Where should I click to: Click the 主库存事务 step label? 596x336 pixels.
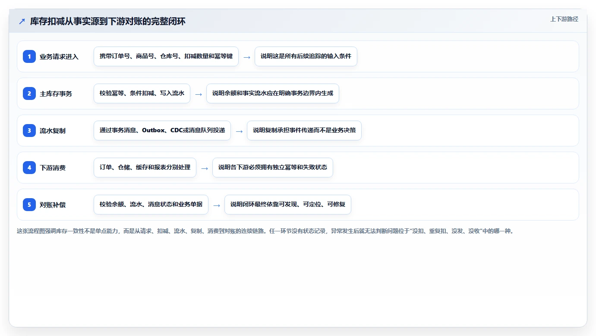pos(56,93)
